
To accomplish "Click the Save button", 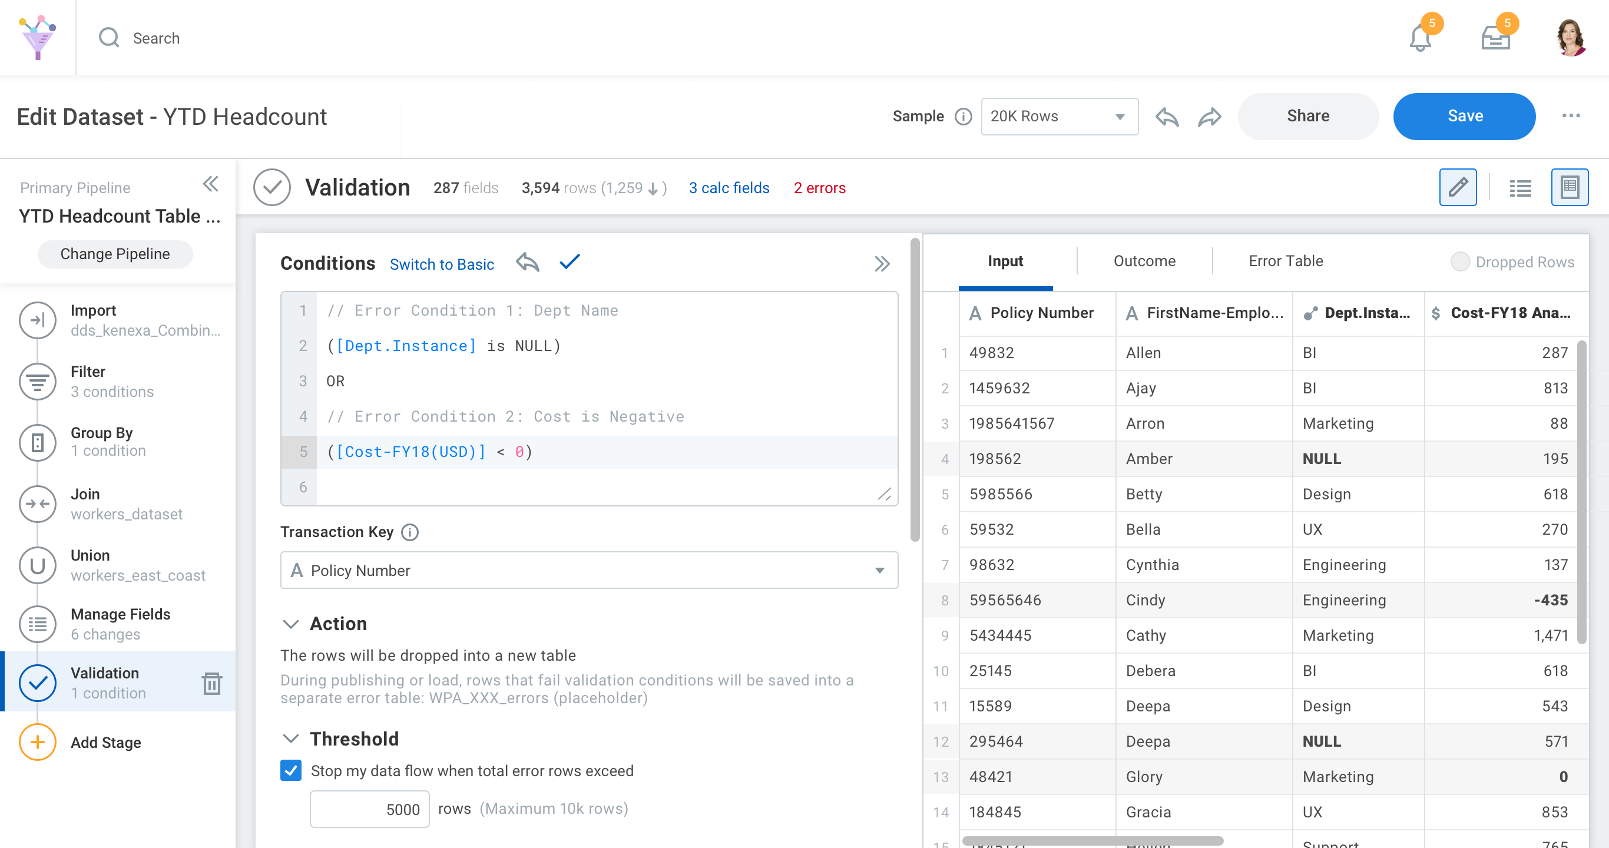I will coord(1464,116).
